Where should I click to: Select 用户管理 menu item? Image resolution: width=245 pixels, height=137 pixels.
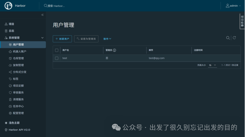click(x=23, y=45)
